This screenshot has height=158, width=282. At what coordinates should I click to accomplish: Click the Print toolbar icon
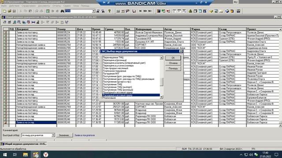[x=37, y=11]
